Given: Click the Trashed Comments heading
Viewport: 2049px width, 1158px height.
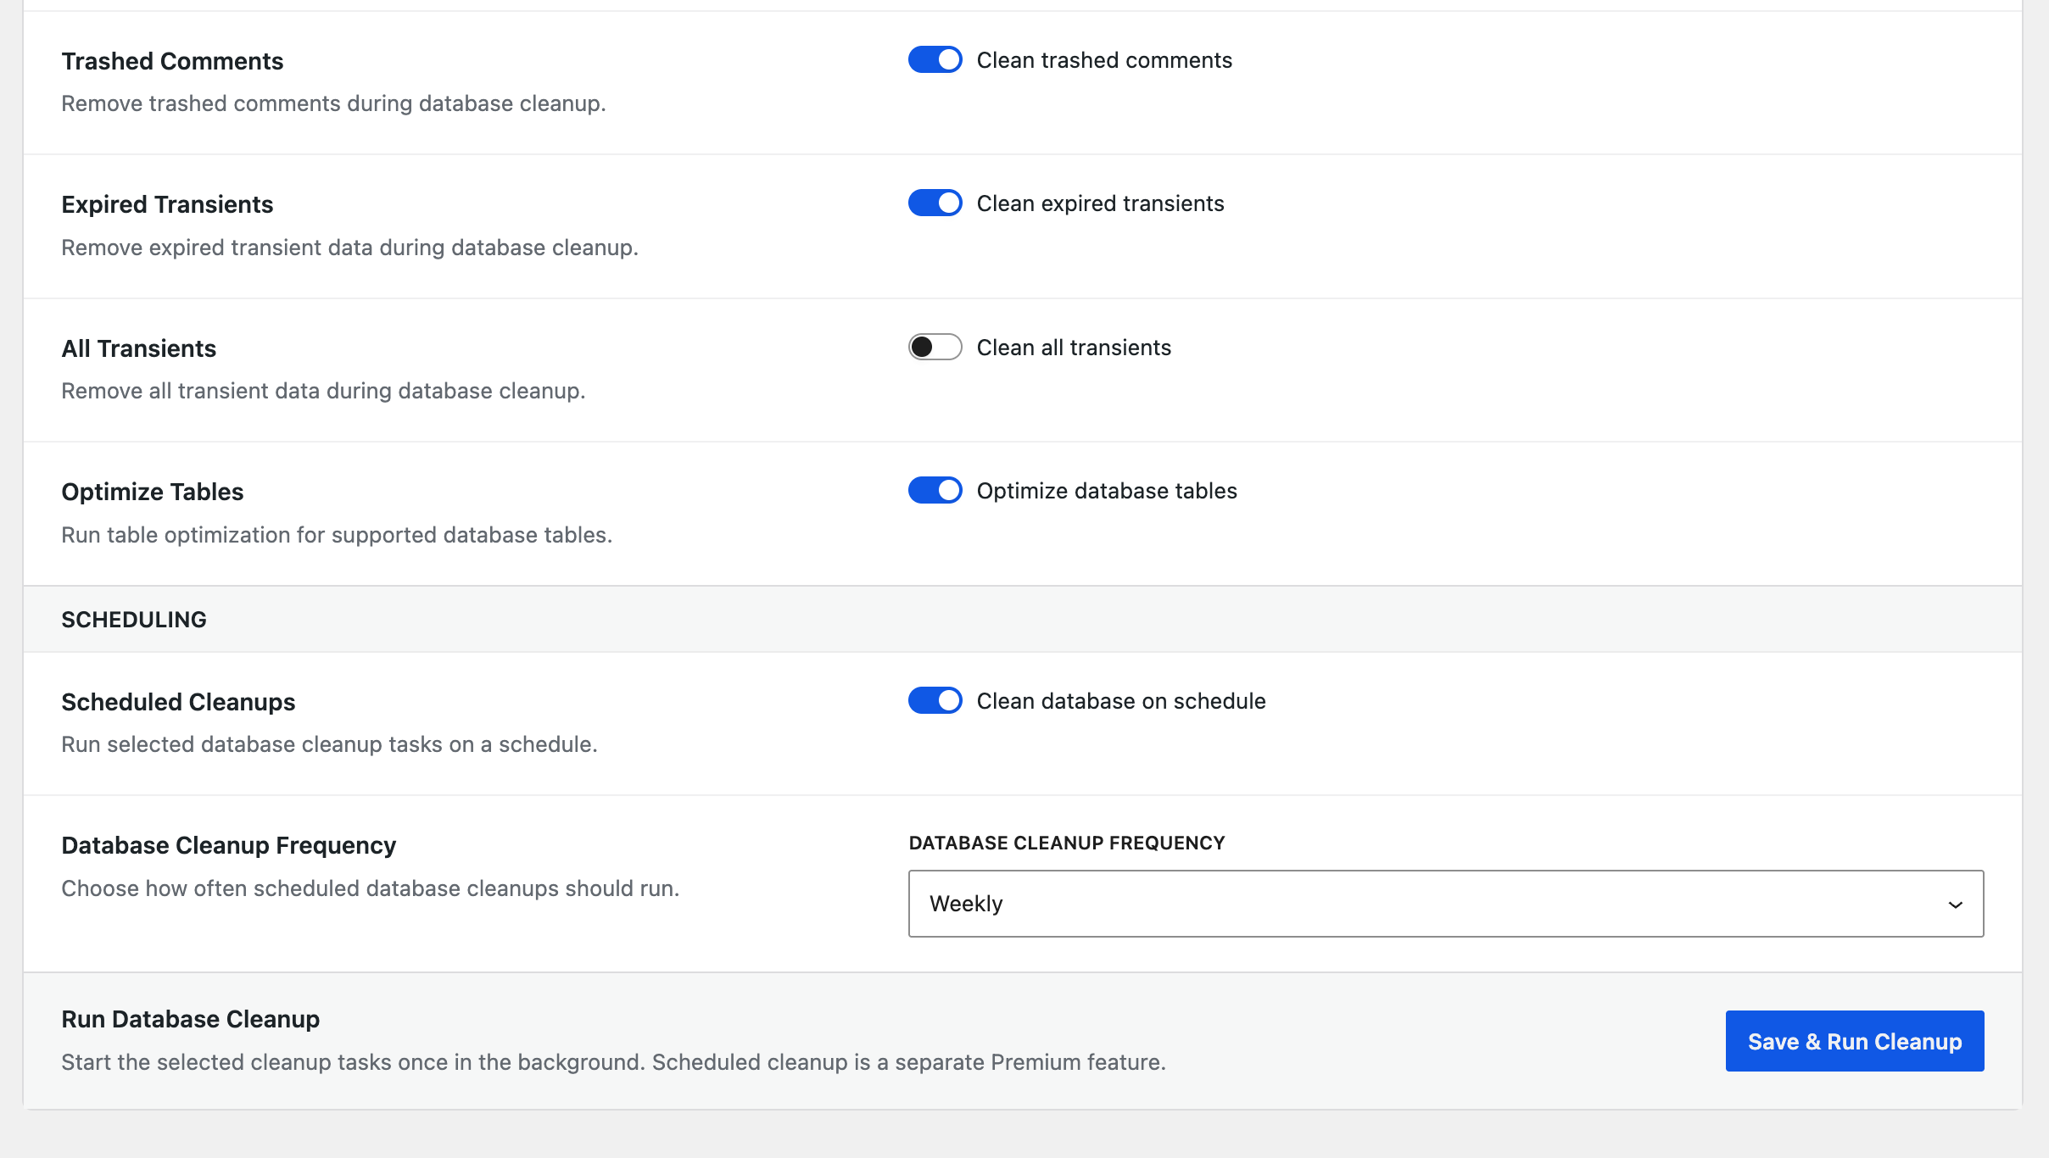Looking at the screenshot, I should [x=172, y=61].
